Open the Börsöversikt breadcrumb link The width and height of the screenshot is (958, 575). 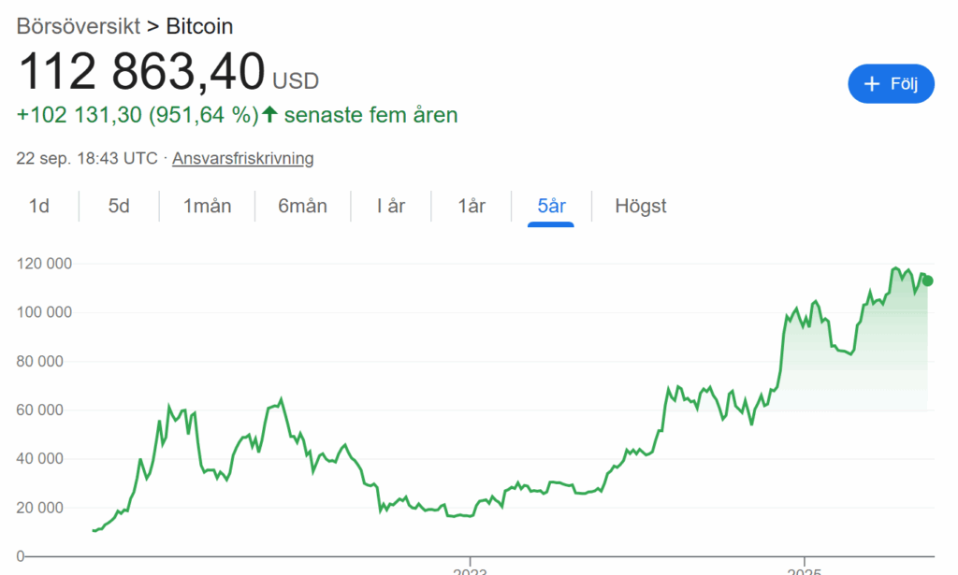click(x=79, y=25)
